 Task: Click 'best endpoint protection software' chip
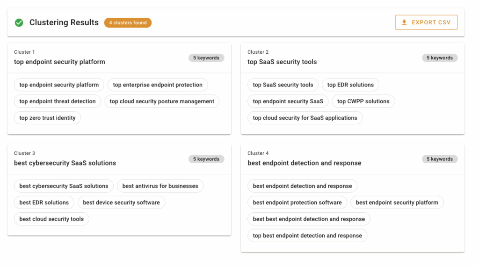pyautogui.click(x=297, y=202)
